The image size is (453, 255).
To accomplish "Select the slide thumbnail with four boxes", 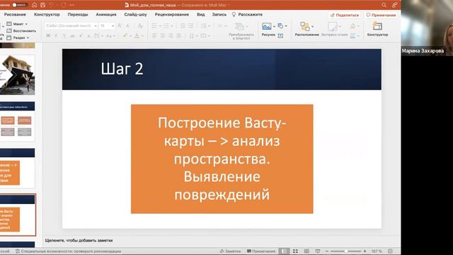I will (17, 121).
